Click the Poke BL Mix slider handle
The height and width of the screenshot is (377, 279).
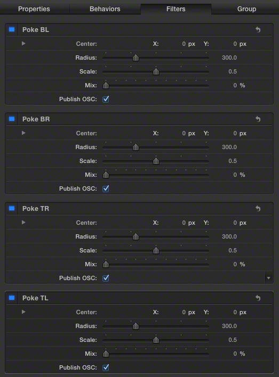coord(106,85)
